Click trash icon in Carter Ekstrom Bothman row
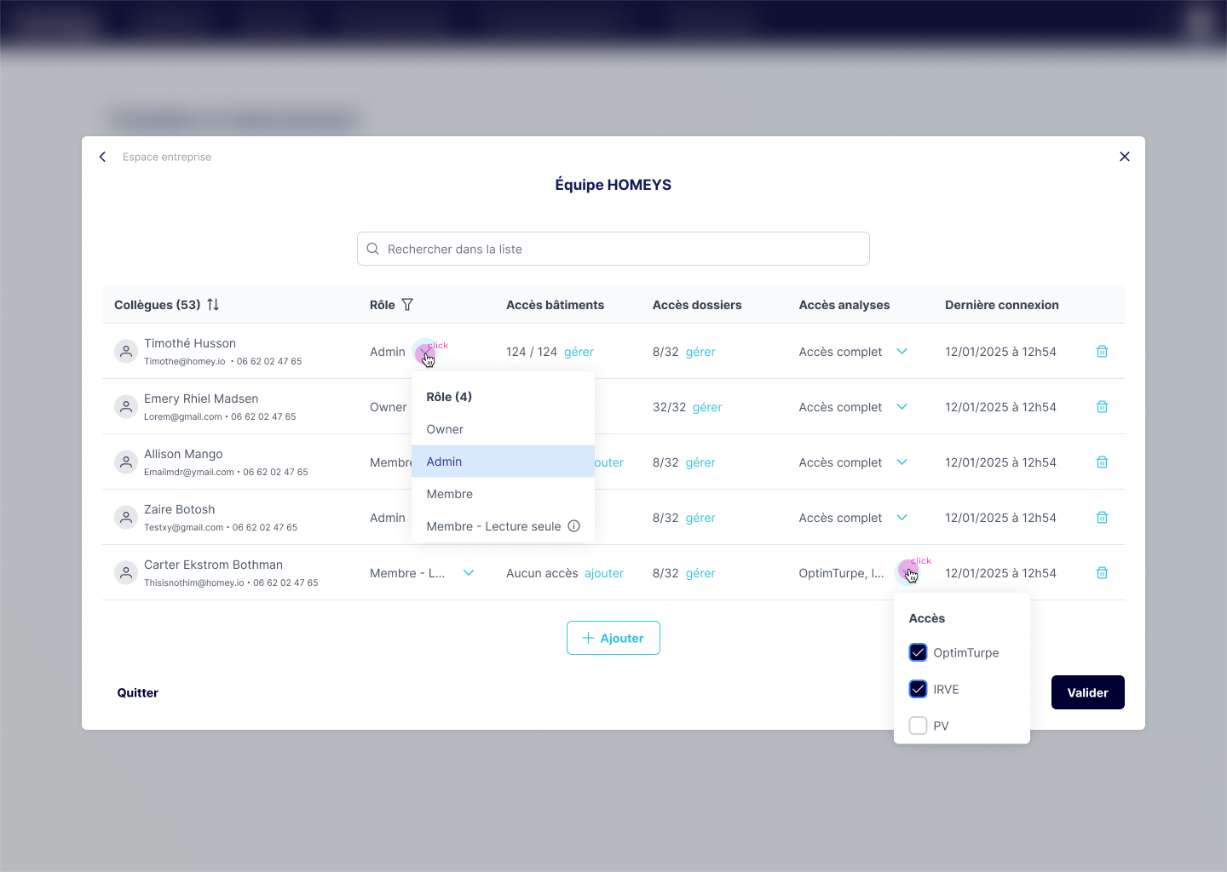 click(x=1102, y=573)
